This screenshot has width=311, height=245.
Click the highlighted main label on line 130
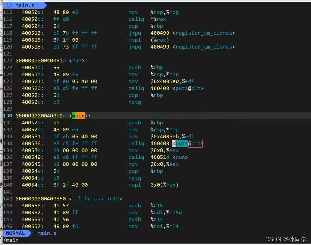pyautogui.click(x=78, y=116)
